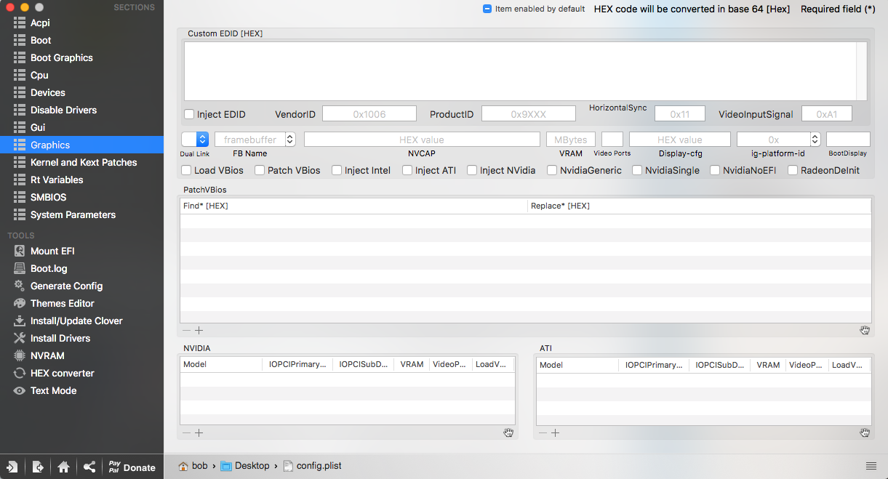Click the home icon in bottom toolbar
The width and height of the screenshot is (888, 479).
[x=64, y=467]
